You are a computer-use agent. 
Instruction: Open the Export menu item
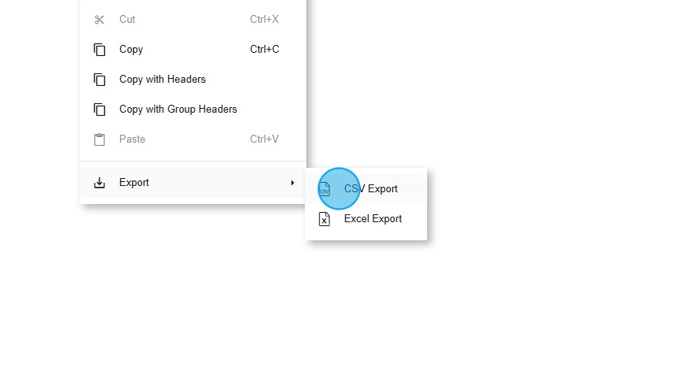193,182
